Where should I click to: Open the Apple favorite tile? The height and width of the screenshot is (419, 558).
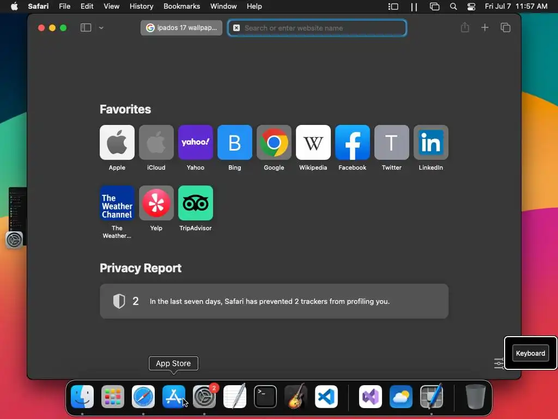(x=117, y=142)
